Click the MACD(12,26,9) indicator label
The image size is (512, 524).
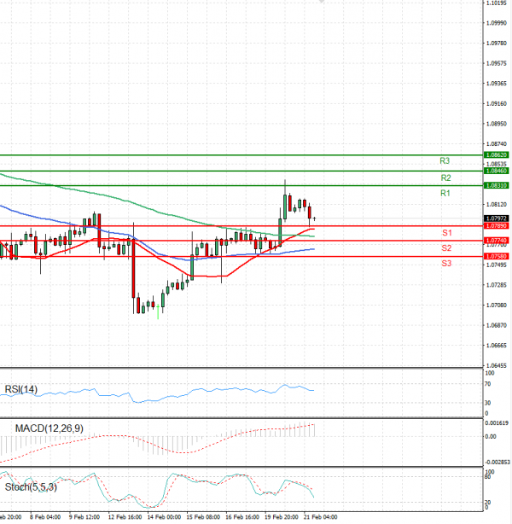pyautogui.click(x=49, y=428)
